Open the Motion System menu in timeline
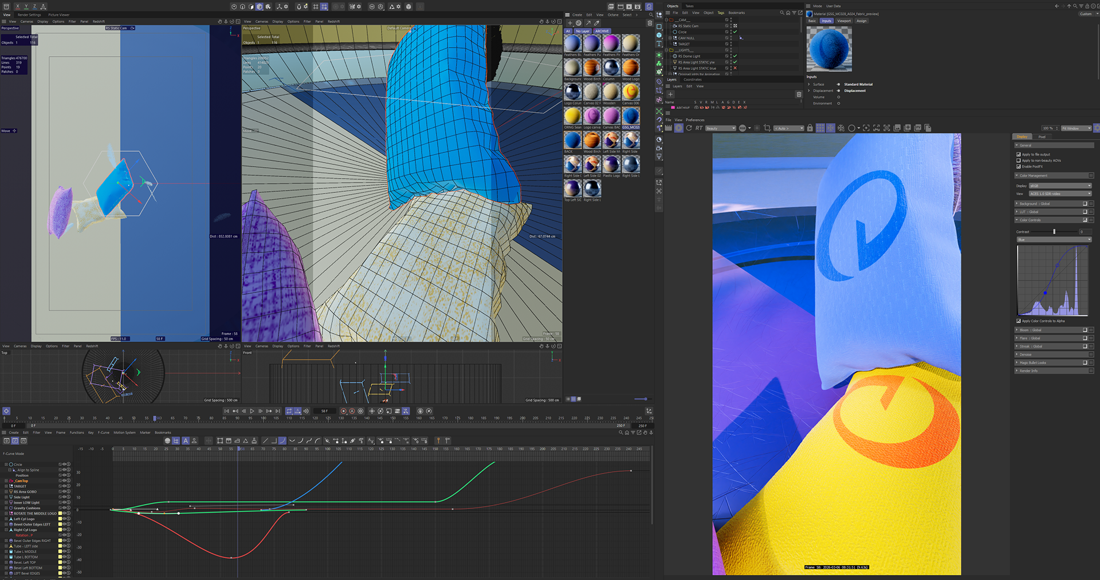Screen dimensions: 1100x580 (x=124, y=432)
